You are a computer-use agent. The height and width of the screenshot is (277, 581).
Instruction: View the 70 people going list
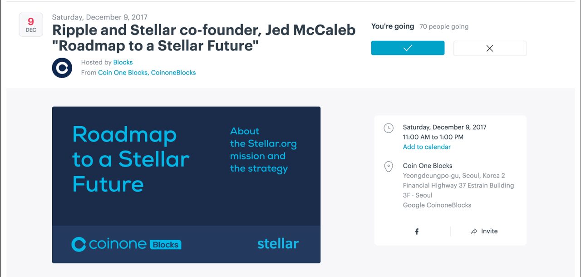click(444, 26)
